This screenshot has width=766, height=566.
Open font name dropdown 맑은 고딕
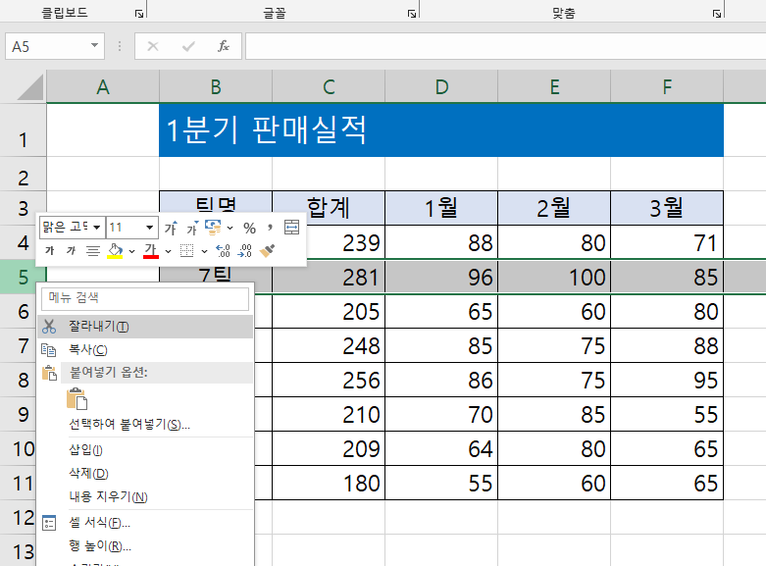(x=97, y=228)
